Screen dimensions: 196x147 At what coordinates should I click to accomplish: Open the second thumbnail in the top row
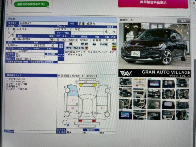pyautogui.click(x=140, y=83)
